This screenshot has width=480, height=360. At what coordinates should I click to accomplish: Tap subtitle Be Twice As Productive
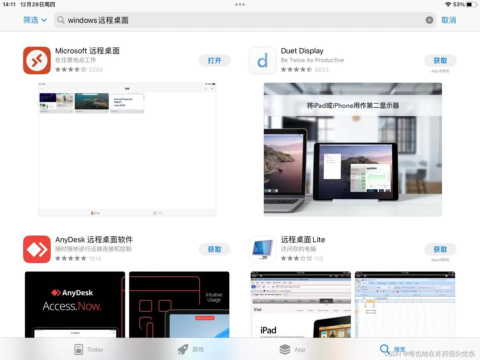[x=312, y=60]
